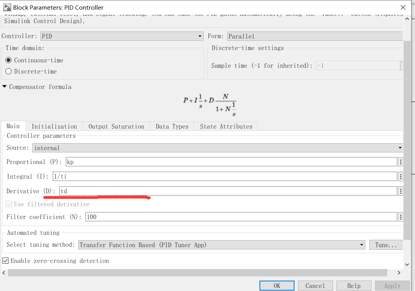This screenshot has height=291, width=415.
Task: Open the Data Types tab
Action: [172, 127]
